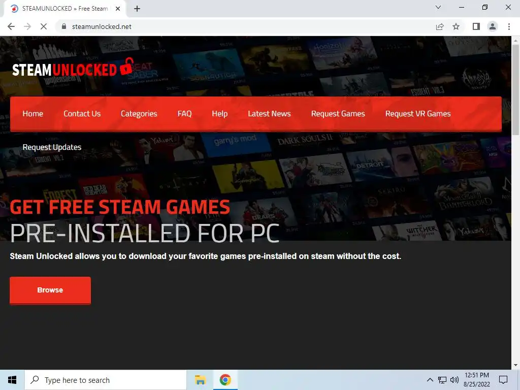Open Chrome's three-dot menu
The image size is (520, 390).
click(509, 26)
